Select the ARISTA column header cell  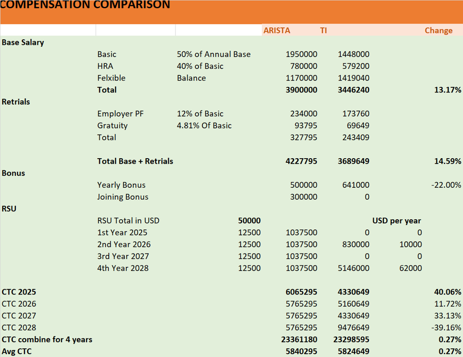[277, 31]
